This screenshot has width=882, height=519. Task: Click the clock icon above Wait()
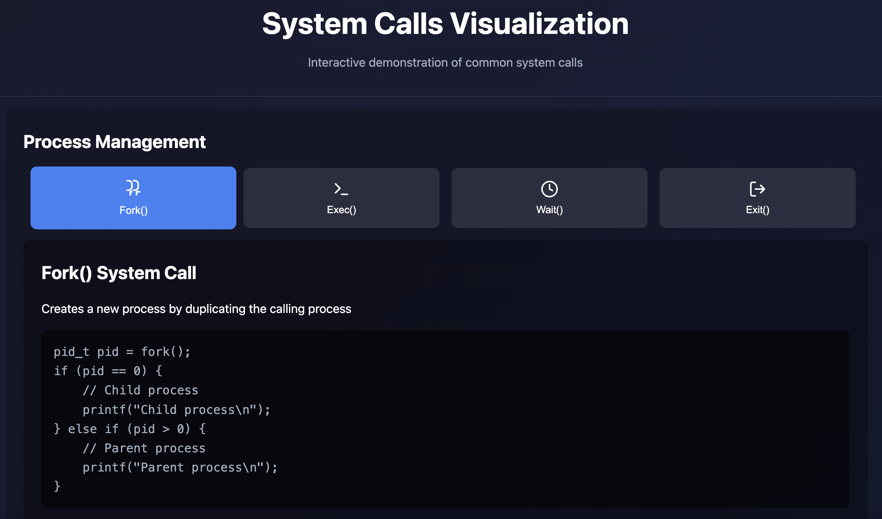(549, 189)
